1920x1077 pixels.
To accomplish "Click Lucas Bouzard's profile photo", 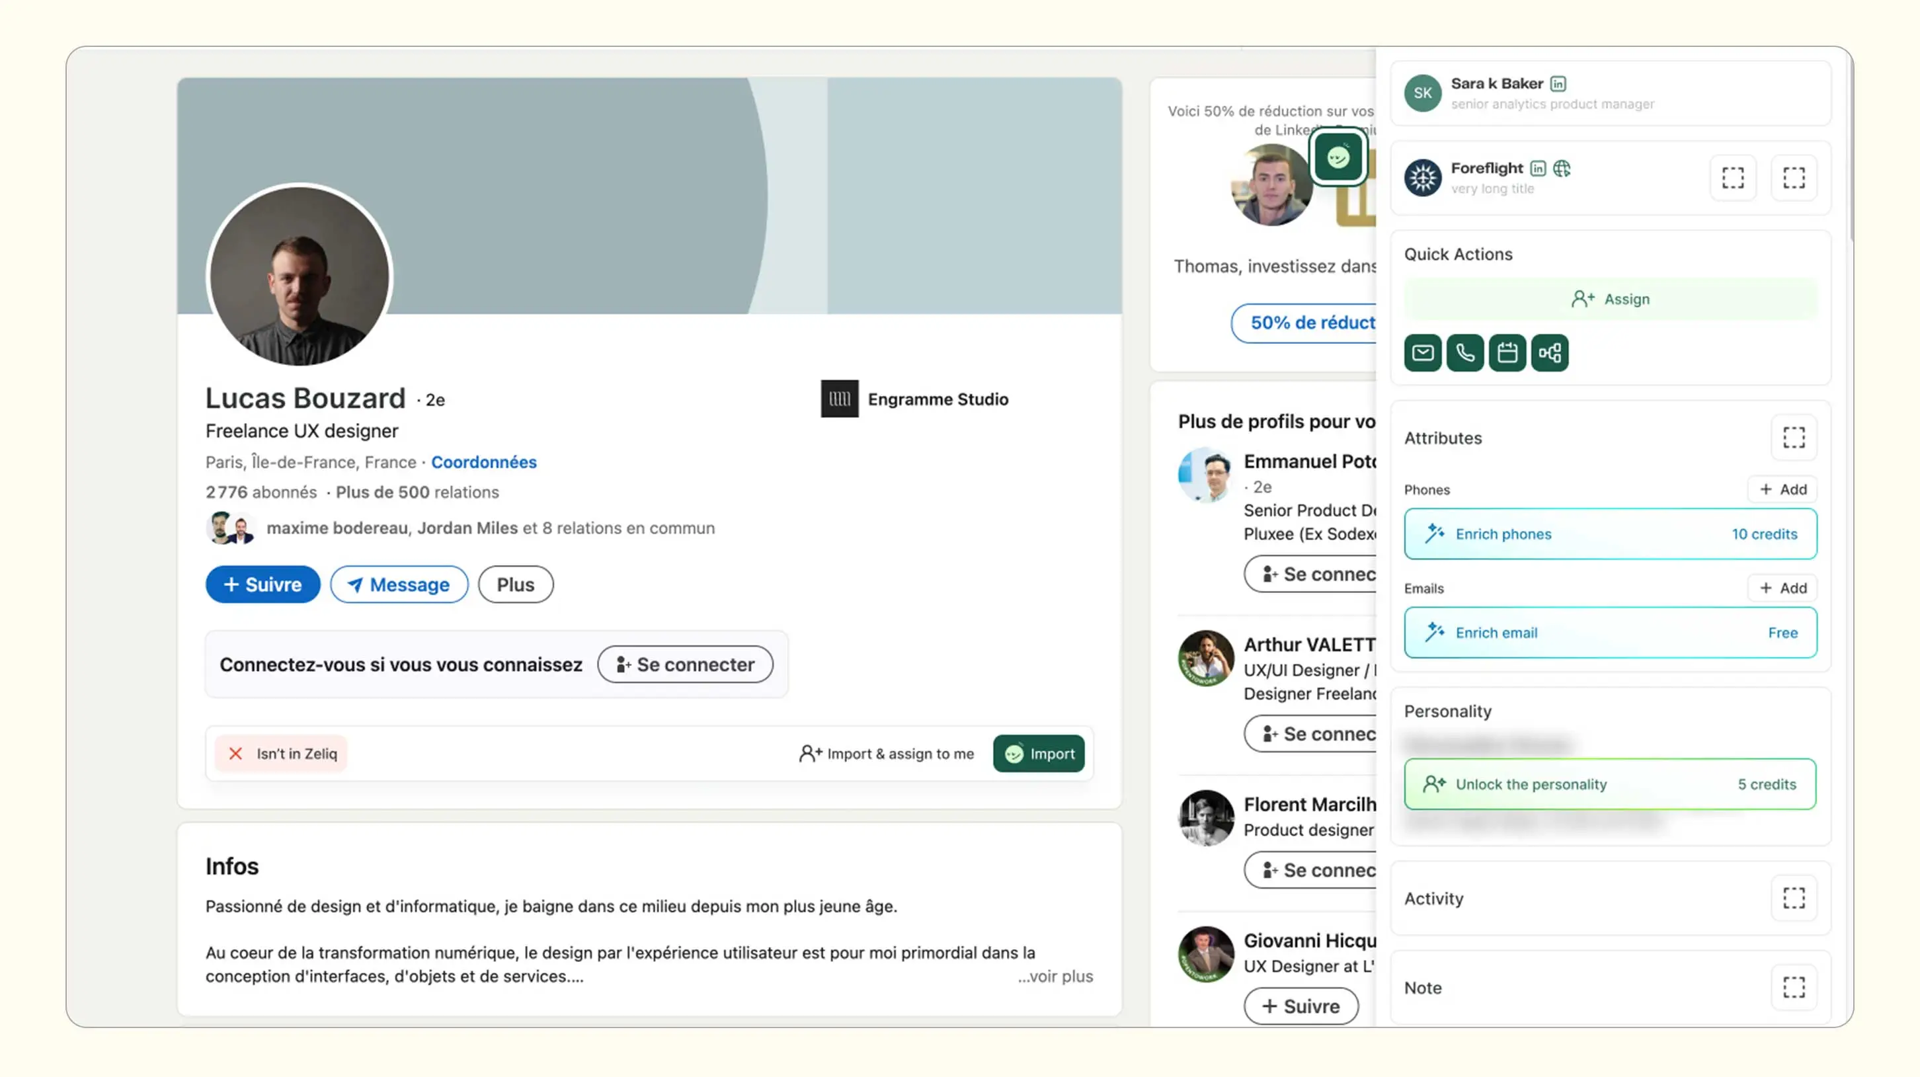I will [300, 276].
